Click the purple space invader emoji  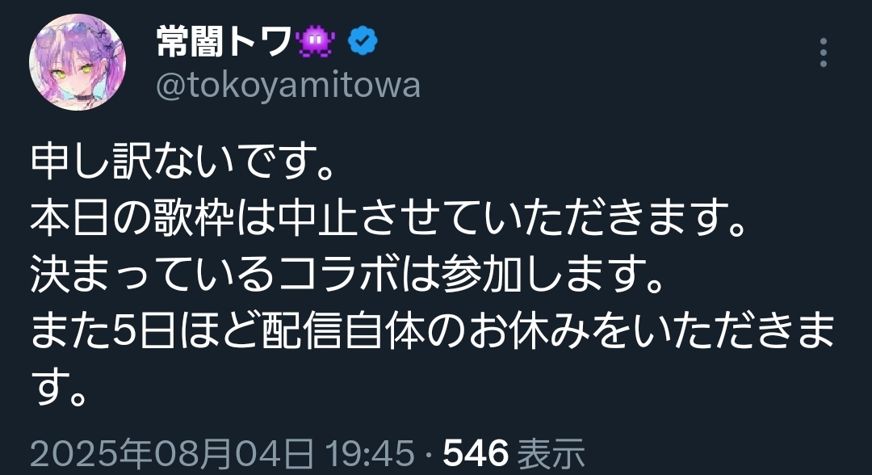[316, 42]
